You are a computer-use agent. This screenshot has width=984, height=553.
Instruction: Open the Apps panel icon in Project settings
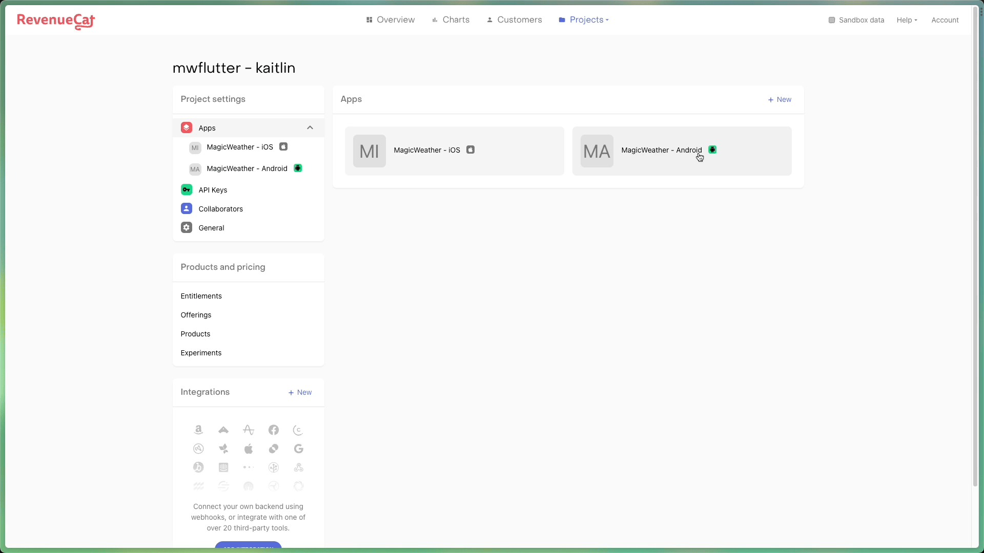186,127
